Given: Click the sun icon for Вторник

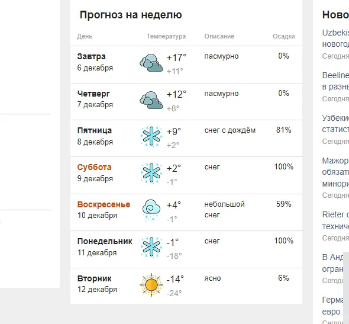Looking at the screenshot, I should 151,285.
